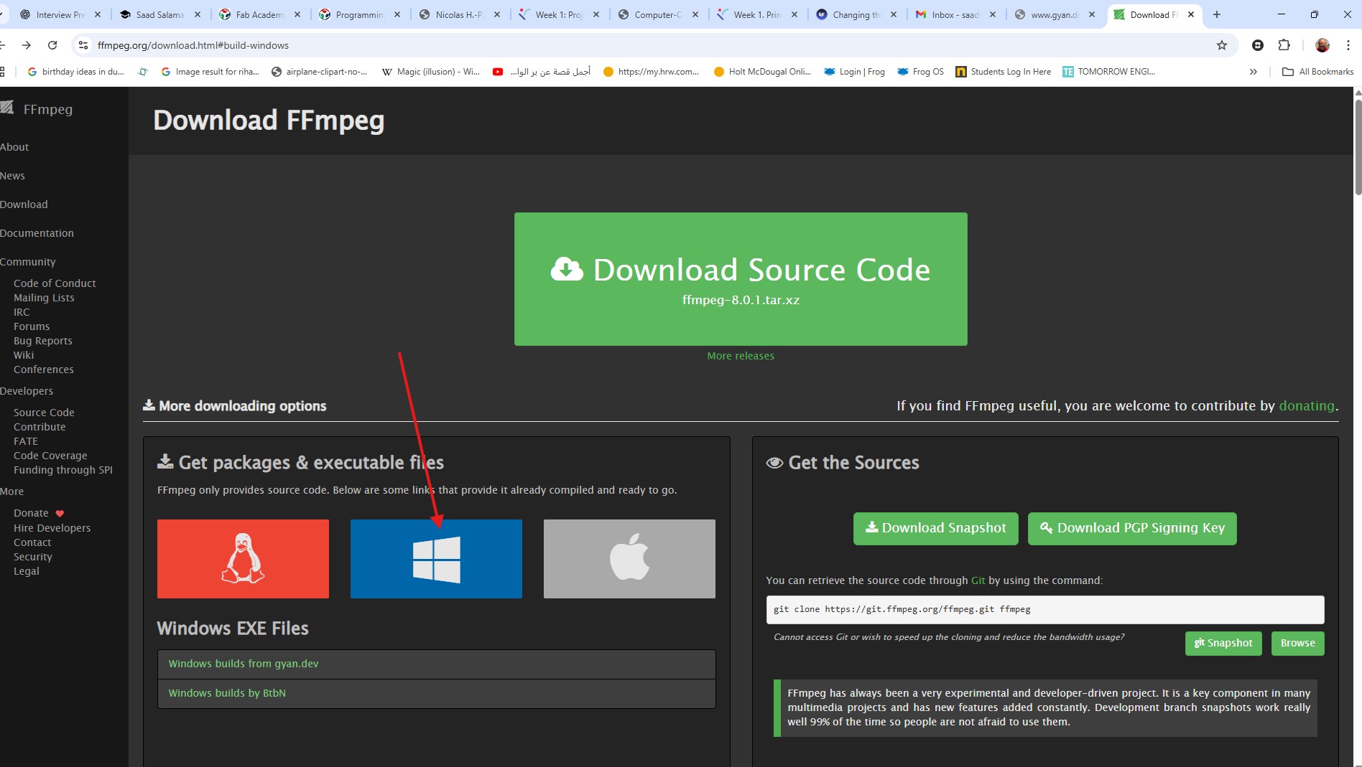Open the Community sidebar section
The width and height of the screenshot is (1362, 767).
(27, 262)
